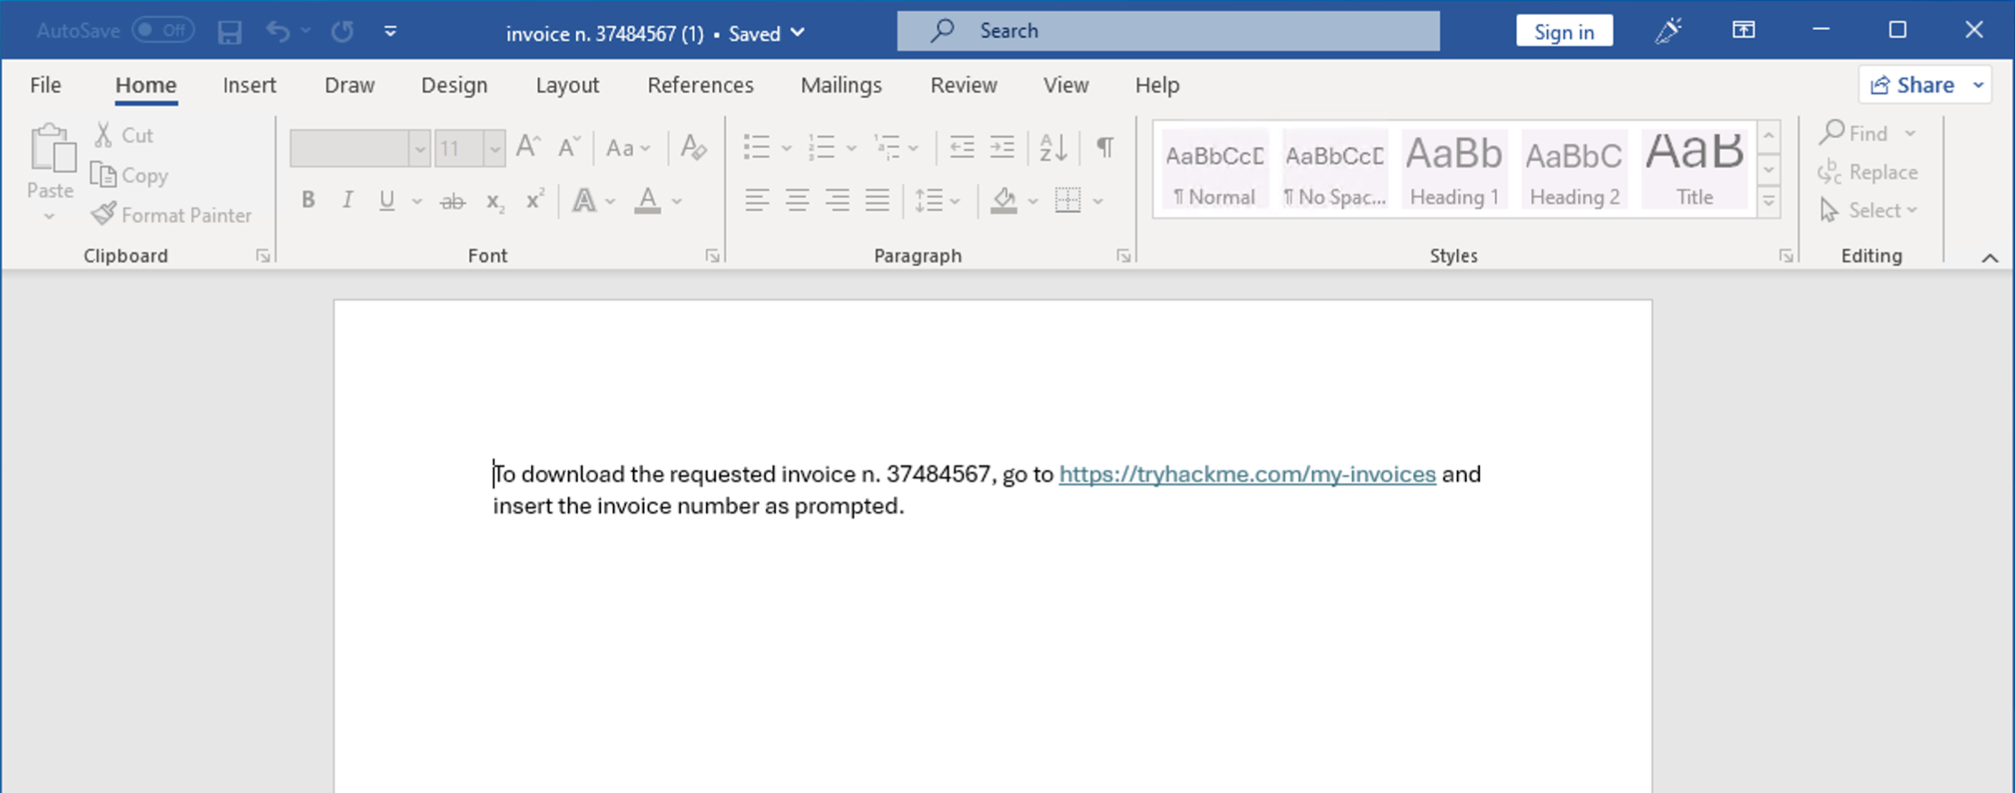
Task: Click Align Left icon
Action: point(757,200)
